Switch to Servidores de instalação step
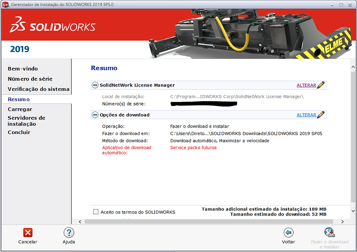Screen dimensions: 357x252 point(26,121)
